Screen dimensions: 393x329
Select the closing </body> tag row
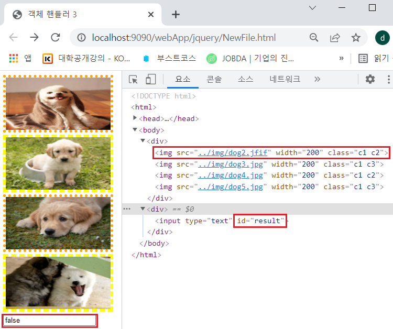pos(154,243)
